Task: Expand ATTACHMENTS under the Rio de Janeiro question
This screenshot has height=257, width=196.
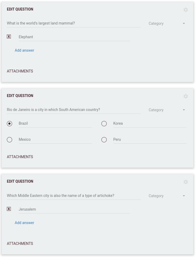Action: pyautogui.click(x=20, y=157)
